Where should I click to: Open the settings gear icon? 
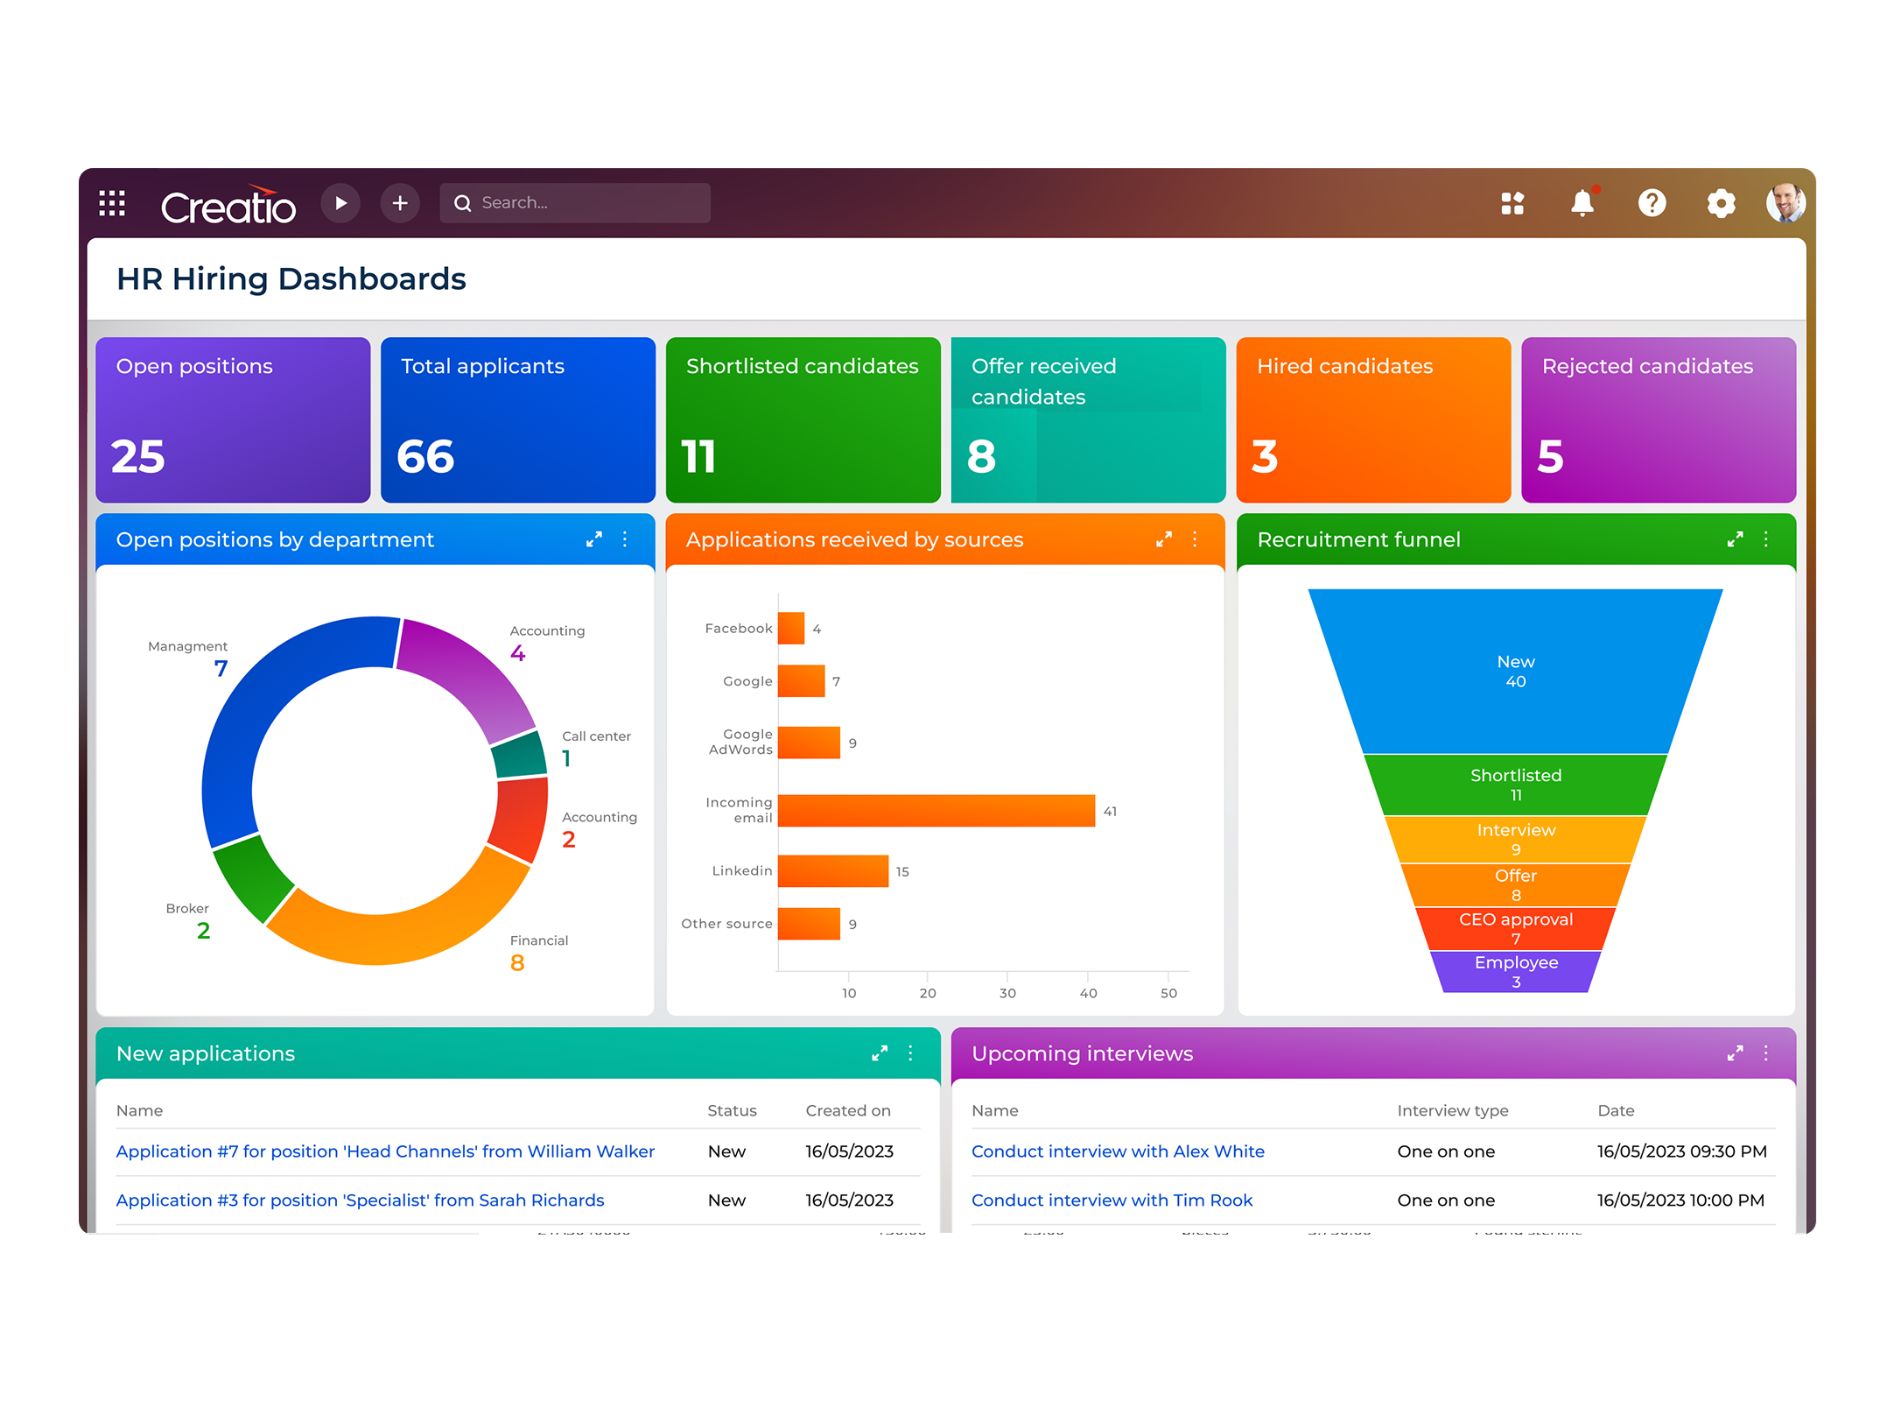point(1721,203)
